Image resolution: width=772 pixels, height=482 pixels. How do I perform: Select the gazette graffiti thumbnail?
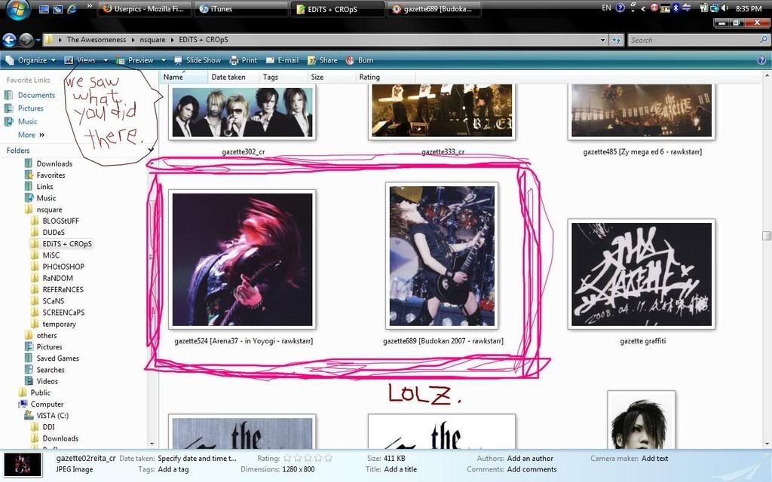(641, 275)
